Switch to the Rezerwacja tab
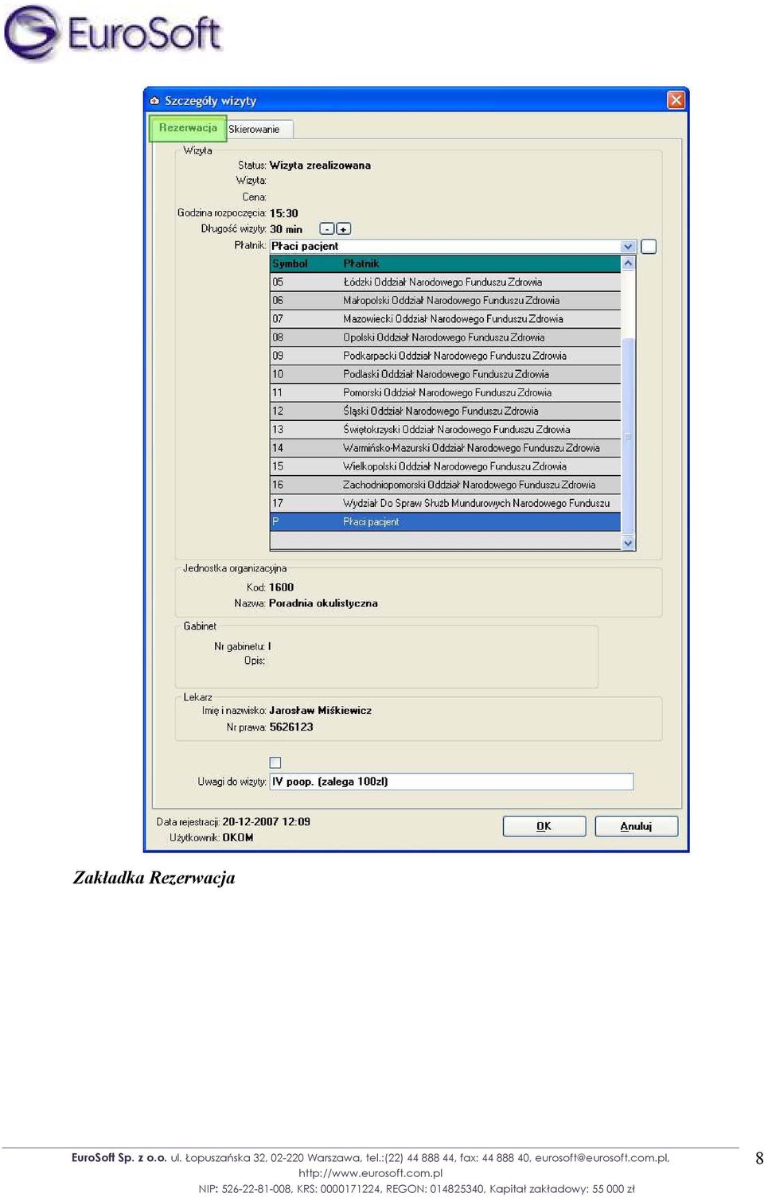The width and height of the screenshot is (764, 1197). point(188,128)
